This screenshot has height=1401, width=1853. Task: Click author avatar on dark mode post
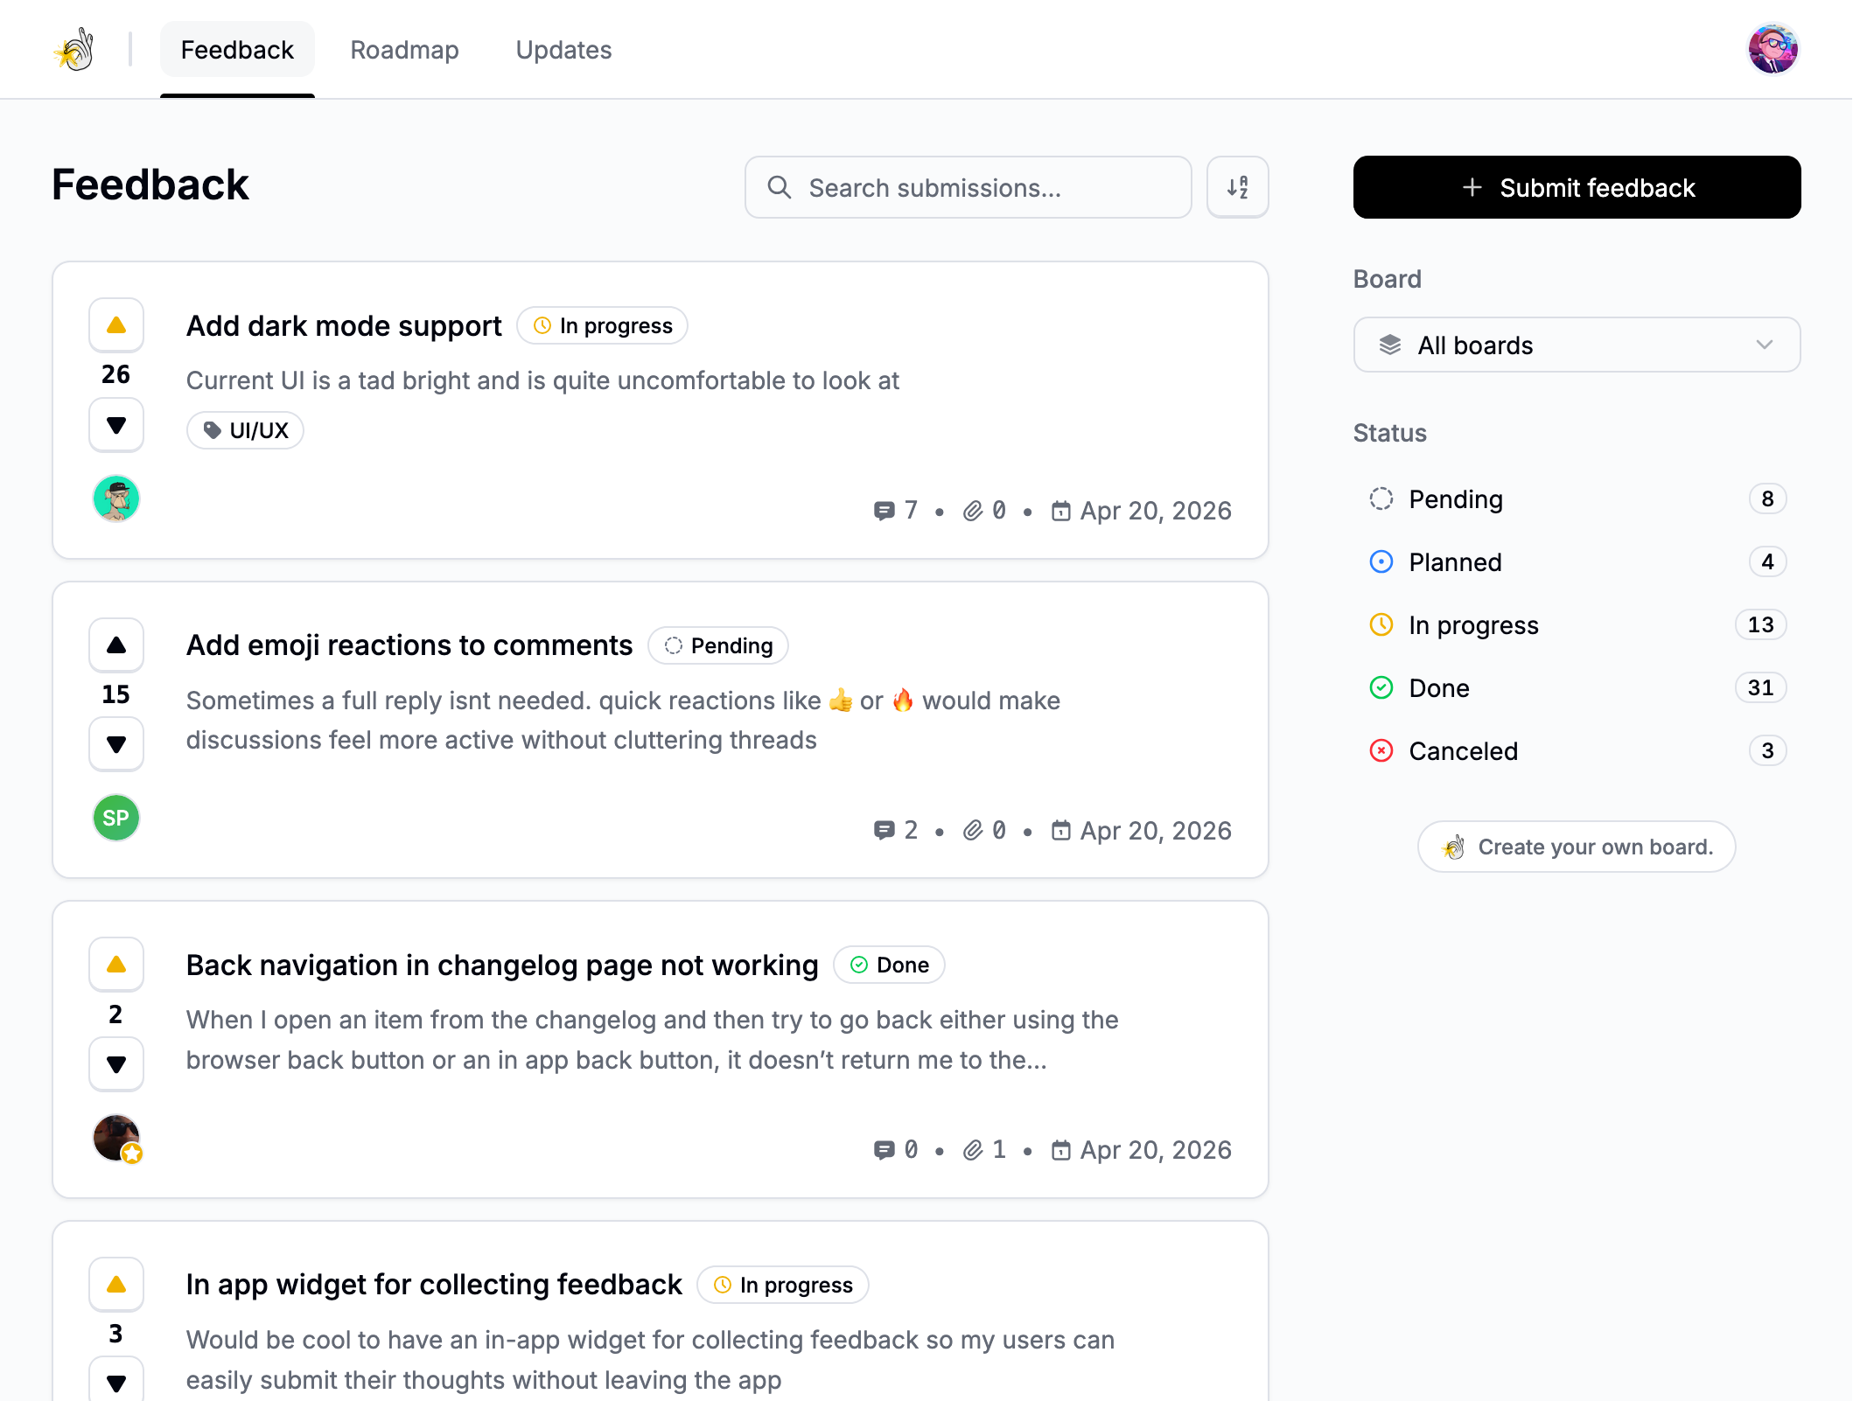click(x=116, y=498)
